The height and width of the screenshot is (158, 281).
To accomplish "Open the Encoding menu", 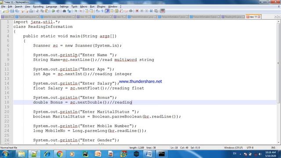I will [38, 7].
